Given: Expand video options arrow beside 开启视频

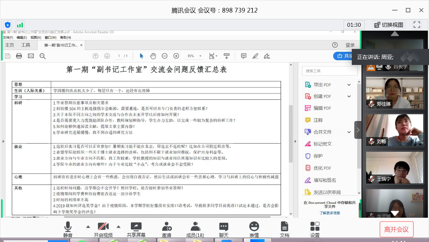Looking at the screenshot, I should coord(118,227).
